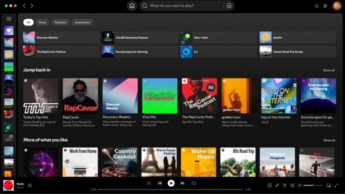The image size is (345, 194).
Task: Show all of More of what you like
Action: [329, 140]
